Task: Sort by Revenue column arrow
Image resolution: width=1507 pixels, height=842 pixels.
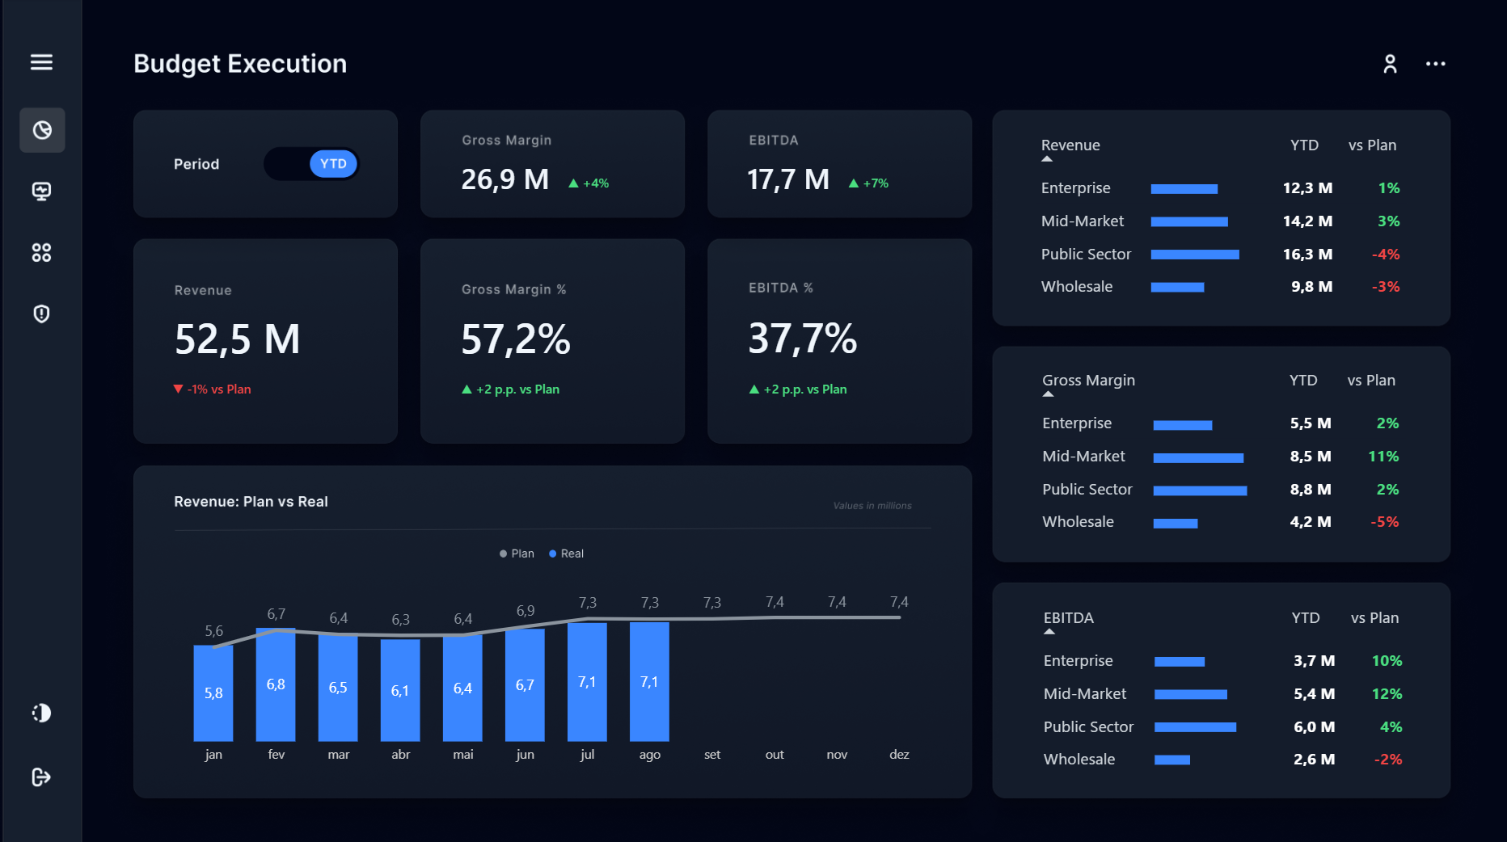Action: click(x=1047, y=159)
